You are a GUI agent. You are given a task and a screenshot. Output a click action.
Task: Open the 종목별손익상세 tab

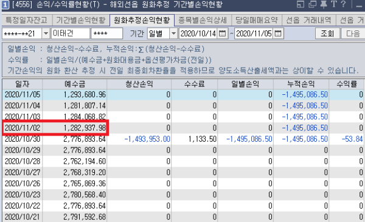[x=203, y=20]
